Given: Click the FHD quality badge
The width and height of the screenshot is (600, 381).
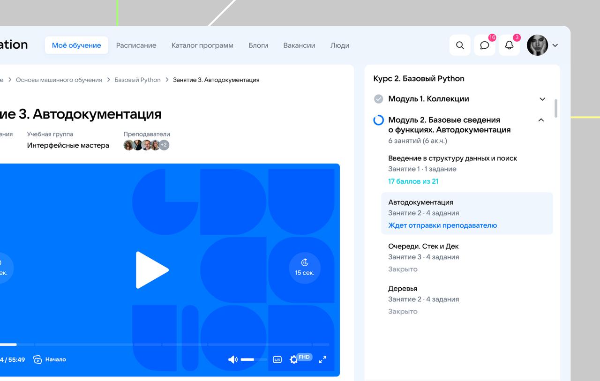Looking at the screenshot, I should click(304, 357).
